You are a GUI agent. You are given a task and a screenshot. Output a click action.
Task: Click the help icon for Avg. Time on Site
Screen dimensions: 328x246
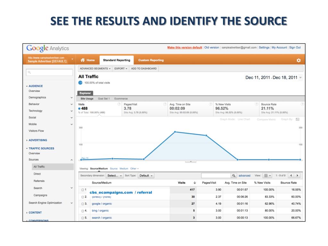211,104
